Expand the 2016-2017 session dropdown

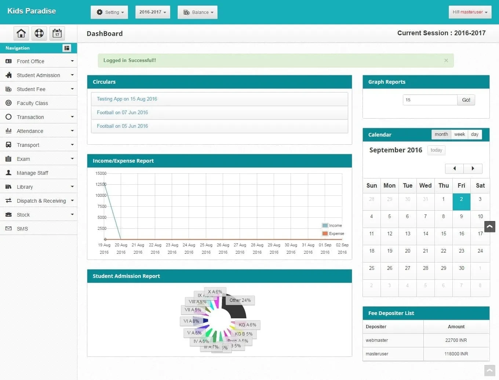pos(152,12)
